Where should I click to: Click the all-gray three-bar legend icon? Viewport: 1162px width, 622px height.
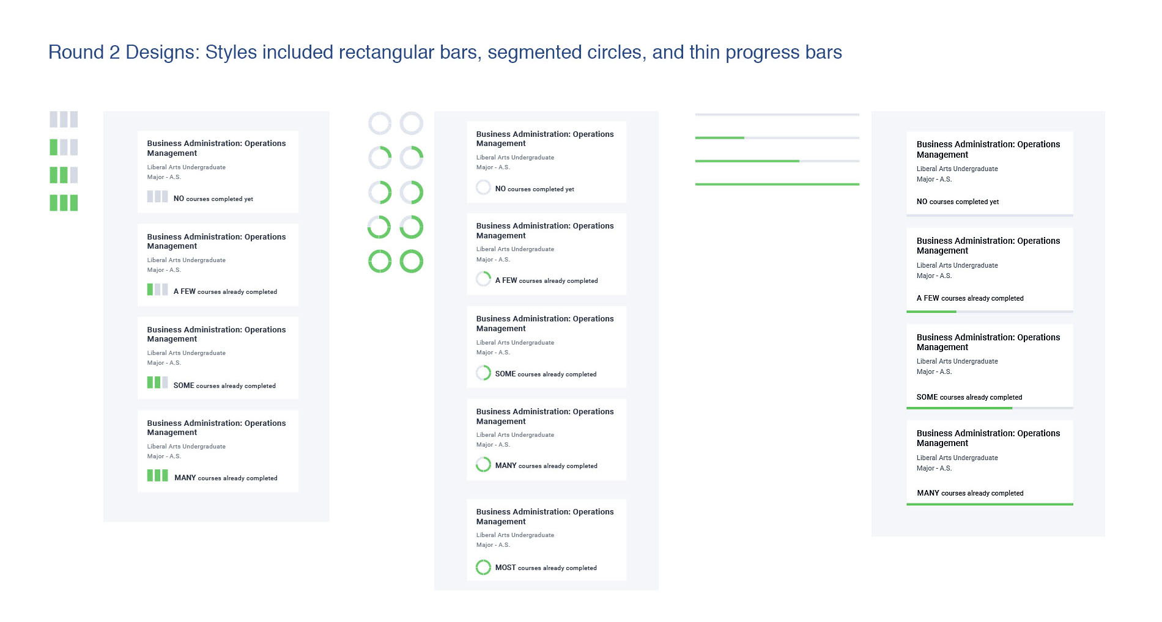tap(64, 119)
